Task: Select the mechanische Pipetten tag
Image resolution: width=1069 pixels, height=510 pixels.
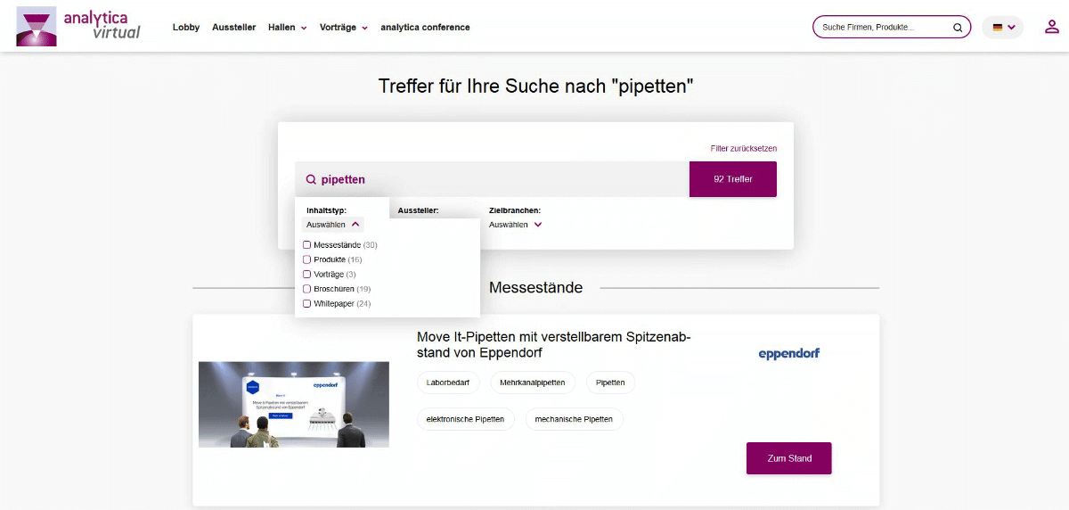Action: (574, 419)
